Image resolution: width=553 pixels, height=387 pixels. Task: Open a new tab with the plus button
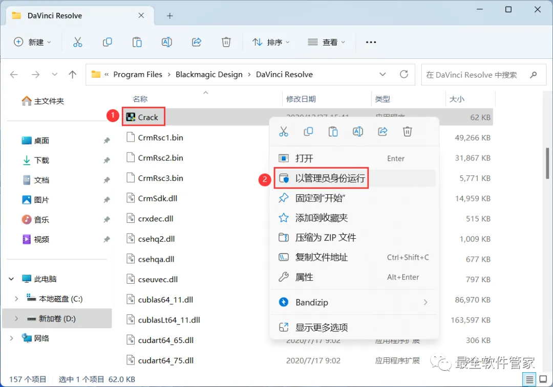(169, 16)
